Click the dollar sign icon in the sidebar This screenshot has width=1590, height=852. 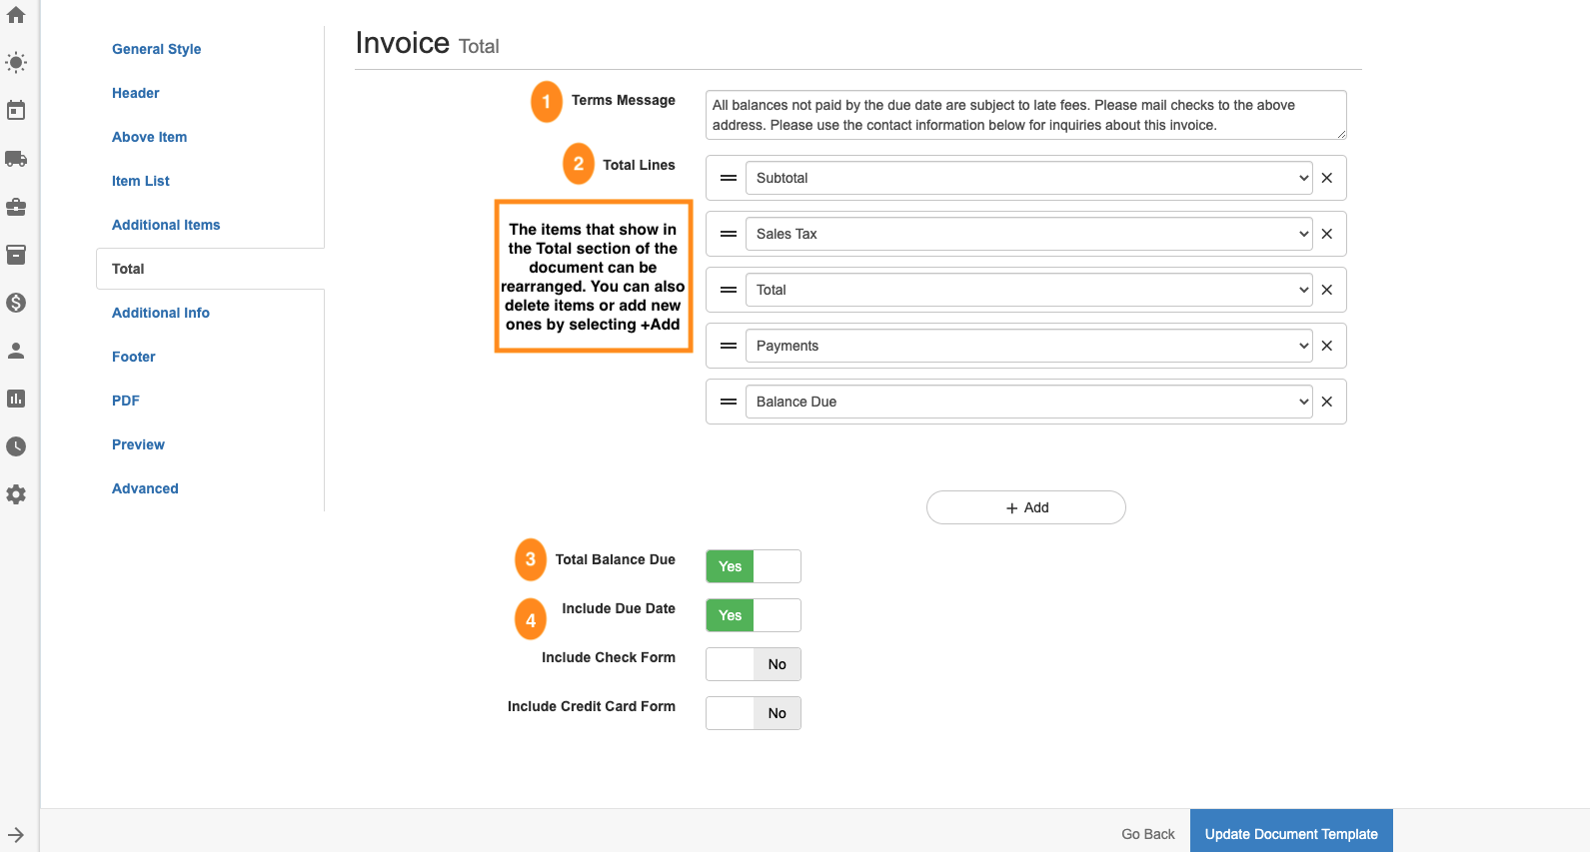(16, 303)
